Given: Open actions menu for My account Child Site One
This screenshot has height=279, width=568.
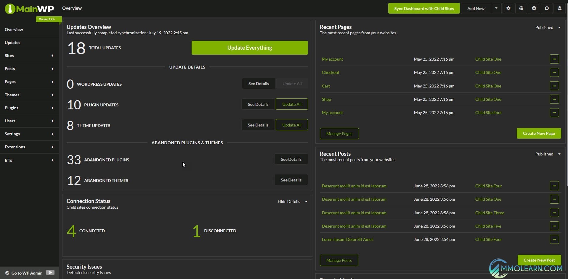Looking at the screenshot, I should coord(554,59).
